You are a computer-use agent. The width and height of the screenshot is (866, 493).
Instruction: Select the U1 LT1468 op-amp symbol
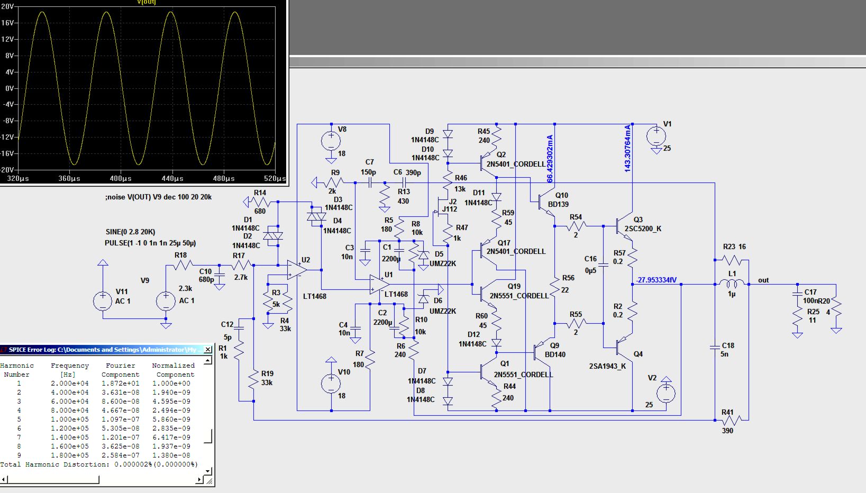[380, 285]
